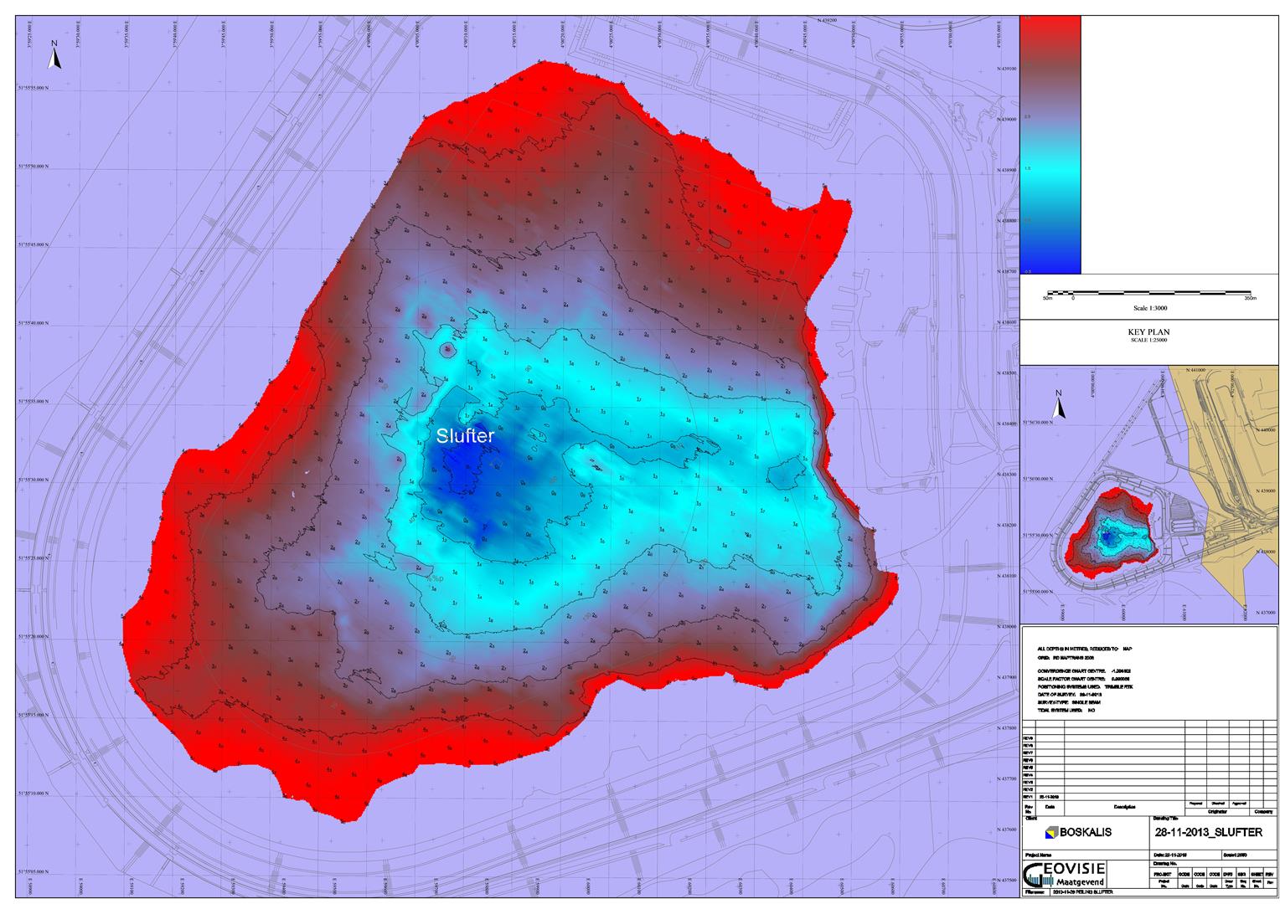Click the north arrow on the main map
The width and height of the screenshot is (1280, 904).
pyautogui.click(x=54, y=55)
